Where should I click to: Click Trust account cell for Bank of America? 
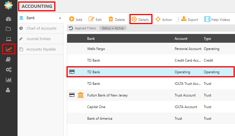pos(178,119)
